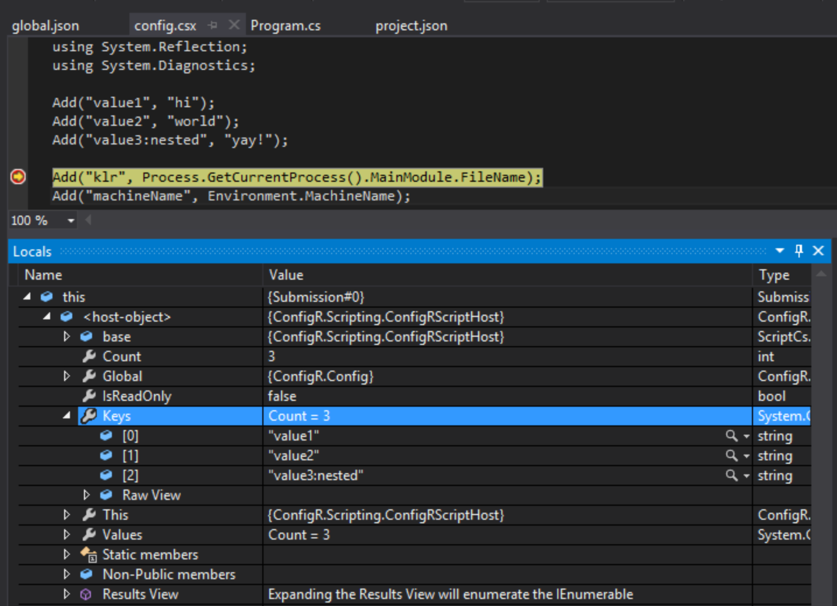Expand the base node
Viewport: 837px width, 606px height.
click(66, 336)
